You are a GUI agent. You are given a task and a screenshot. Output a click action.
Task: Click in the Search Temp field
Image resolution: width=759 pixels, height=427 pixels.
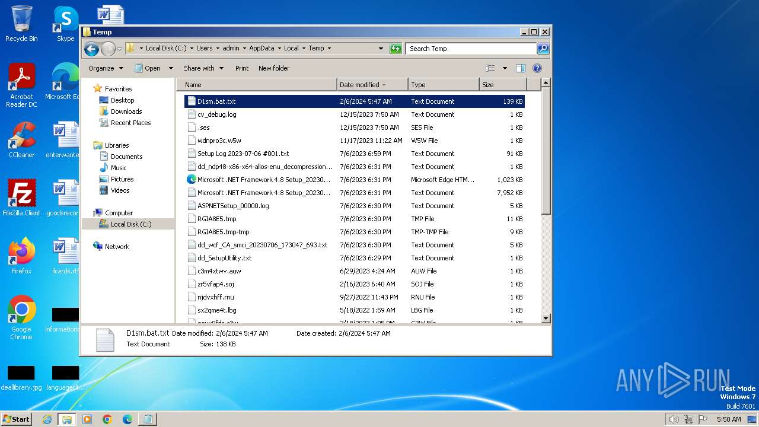tap(471, 49)
